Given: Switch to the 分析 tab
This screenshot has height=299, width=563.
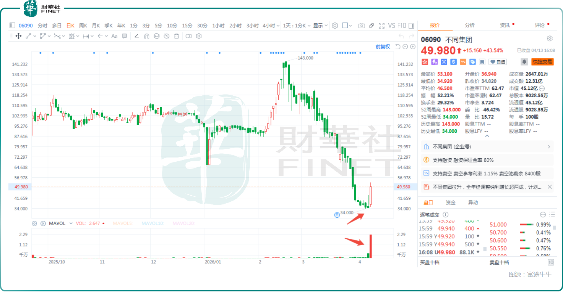Looking at the screenshot, I should pyautogui.click(x=470, y=25).
